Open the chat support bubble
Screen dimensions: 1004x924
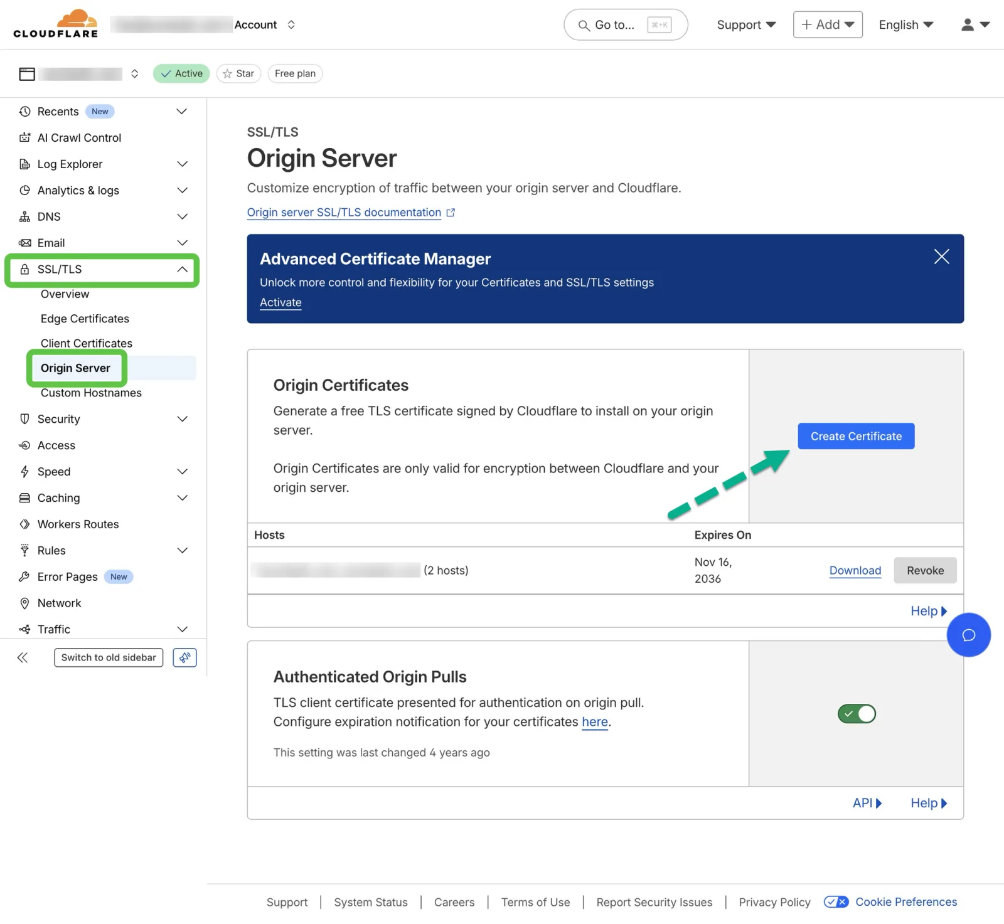[968, 635]
